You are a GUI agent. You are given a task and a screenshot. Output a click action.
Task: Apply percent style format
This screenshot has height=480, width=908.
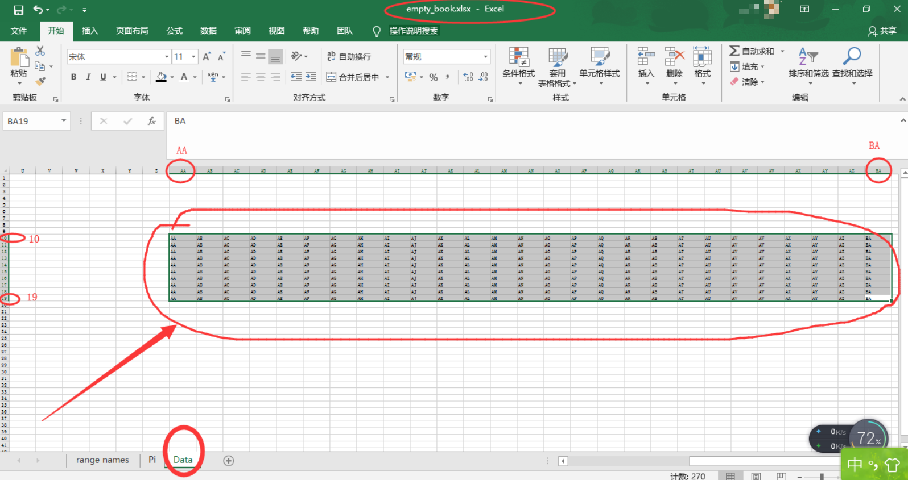(434, 77)
